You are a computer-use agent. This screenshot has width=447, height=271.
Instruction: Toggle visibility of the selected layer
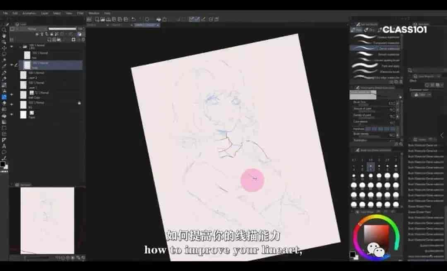pos(12,65)
